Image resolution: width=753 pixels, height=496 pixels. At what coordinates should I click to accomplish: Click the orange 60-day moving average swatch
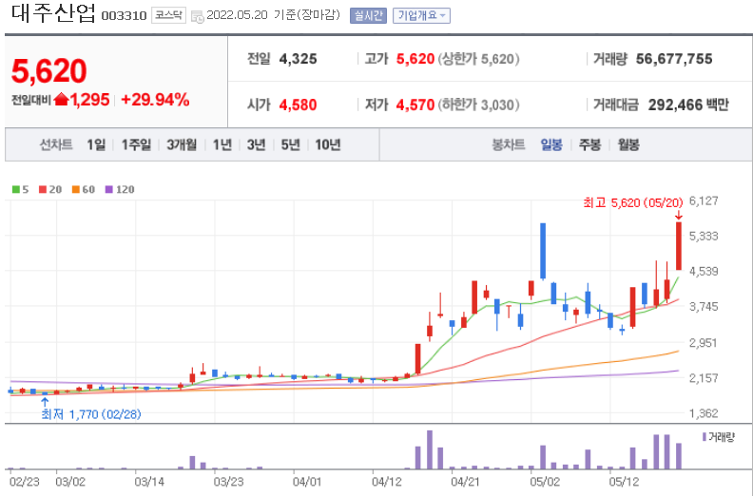point(75,190)
